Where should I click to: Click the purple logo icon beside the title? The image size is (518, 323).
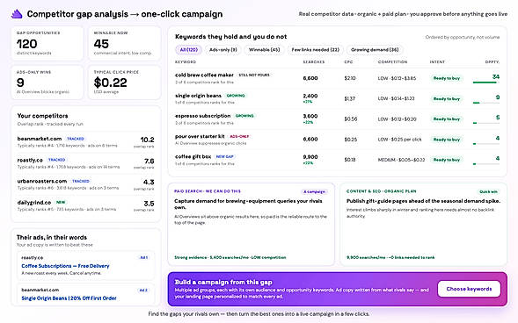point(17,14)
